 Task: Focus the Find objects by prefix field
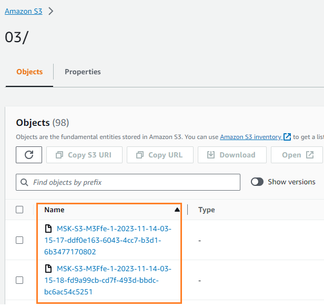[128, 182]
